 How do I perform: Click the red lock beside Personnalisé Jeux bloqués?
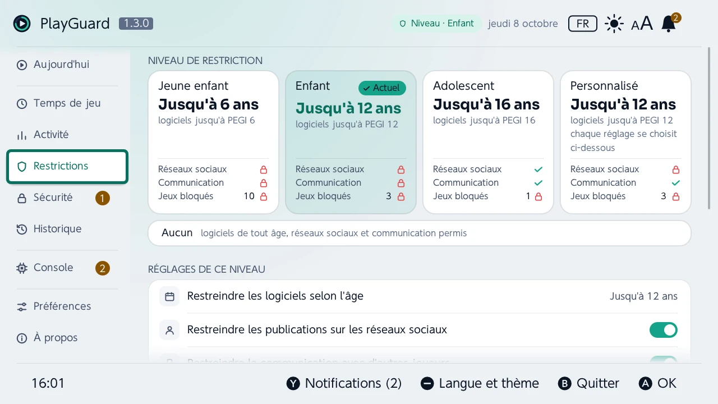[676, 196]
